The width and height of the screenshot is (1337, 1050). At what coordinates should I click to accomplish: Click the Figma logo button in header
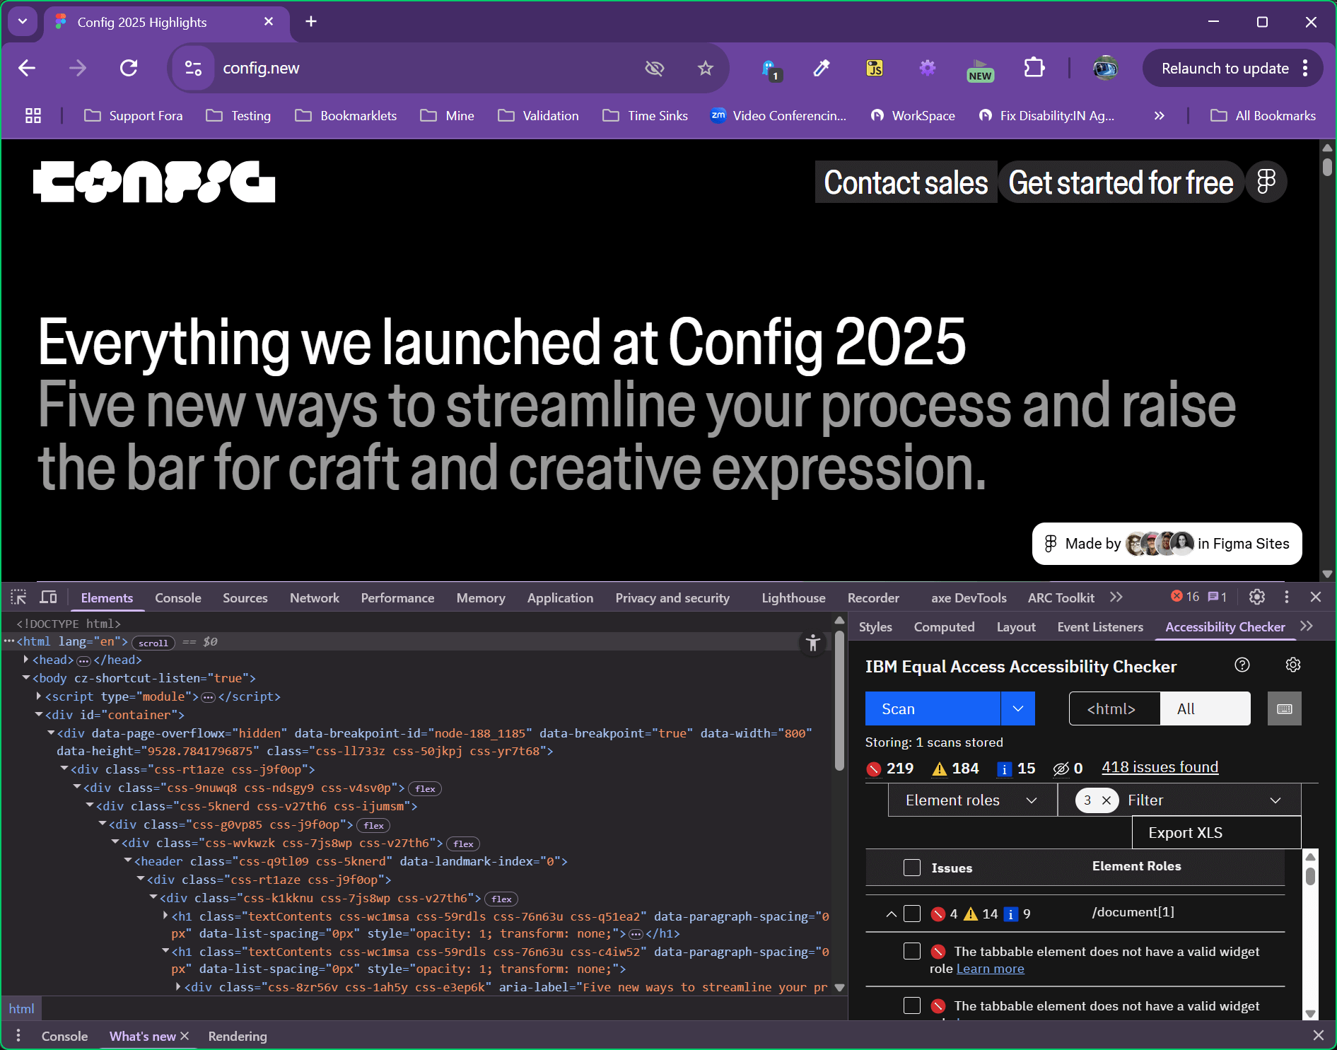(1266, 182)
